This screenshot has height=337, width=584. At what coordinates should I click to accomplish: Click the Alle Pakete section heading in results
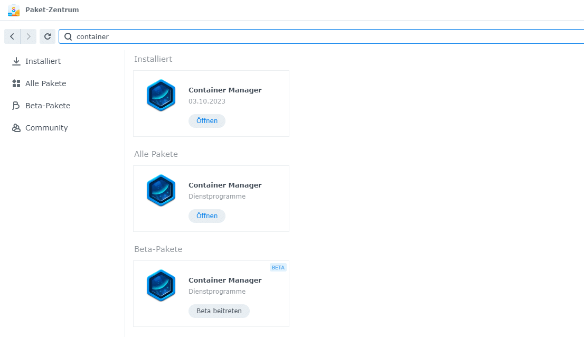click(x=156, y=154)
